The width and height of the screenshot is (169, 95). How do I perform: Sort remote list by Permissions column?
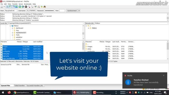(x=124, y=42)
